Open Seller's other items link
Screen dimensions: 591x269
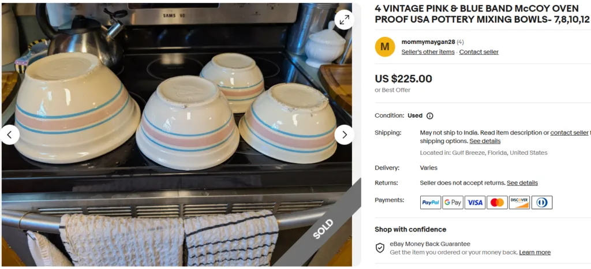[428, 52]
